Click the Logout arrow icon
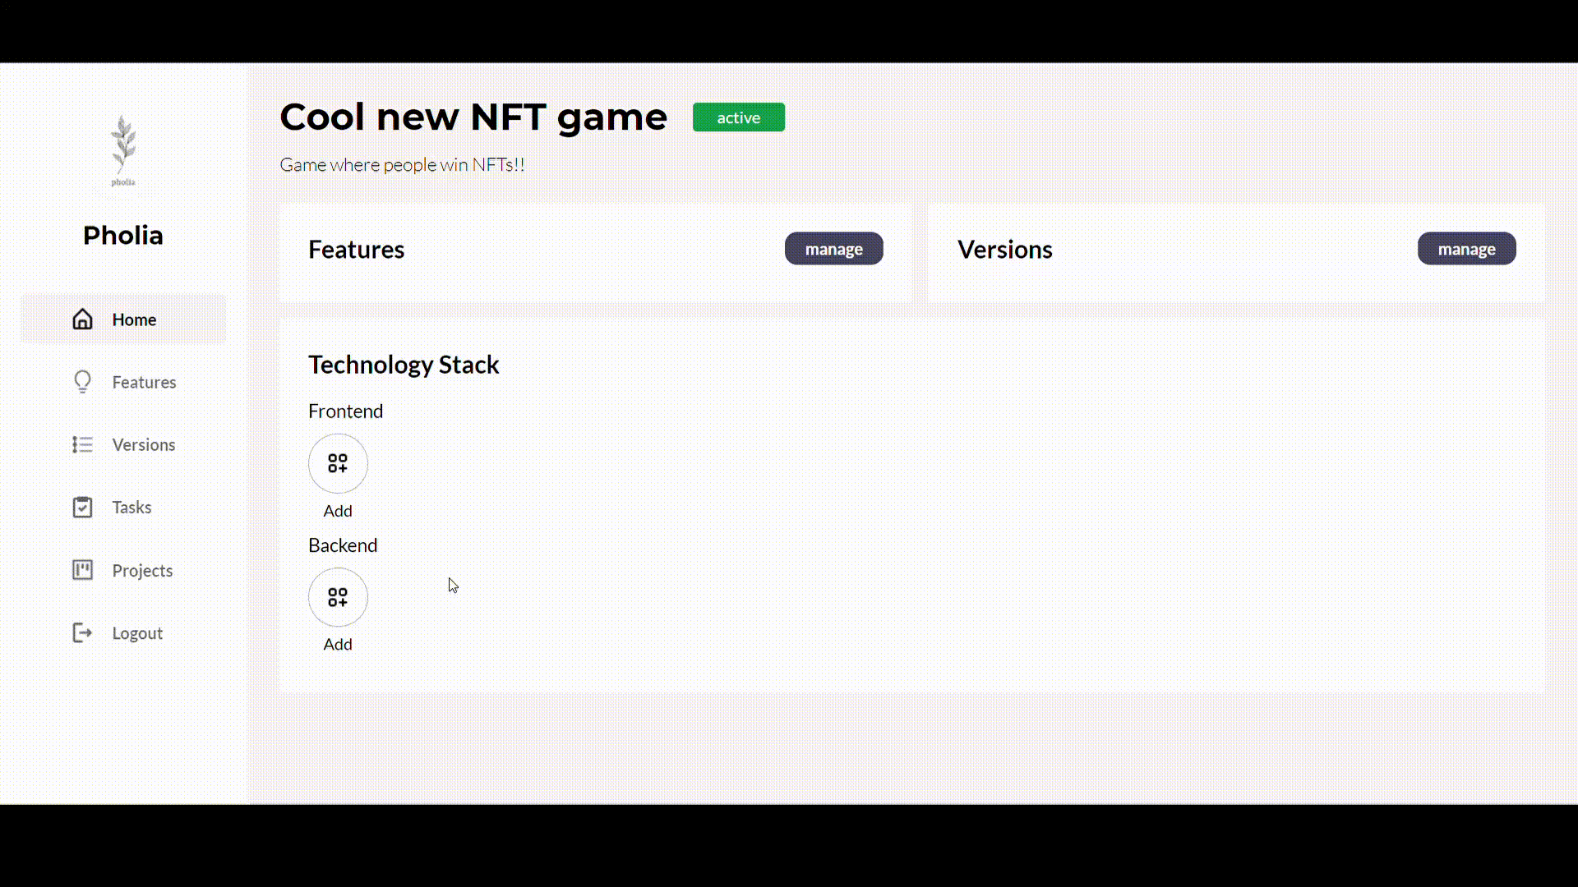Screen dimensions: 1578x887 pyautogui.click(x=82, y=632)
